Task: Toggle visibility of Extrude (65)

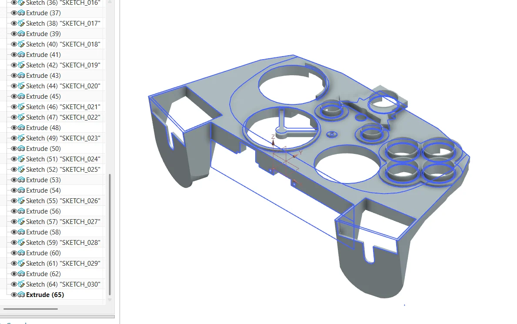Action: (x=14, y=294)
